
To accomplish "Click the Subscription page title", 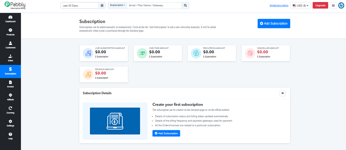I will 92,21.
